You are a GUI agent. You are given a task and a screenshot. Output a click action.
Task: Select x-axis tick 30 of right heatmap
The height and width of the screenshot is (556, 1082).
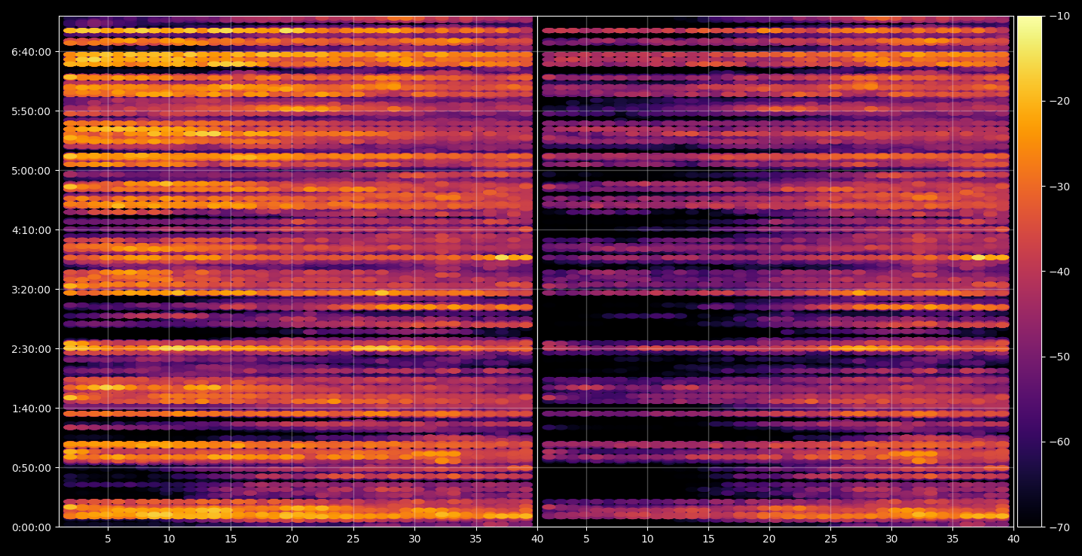(x=891, y=539)
